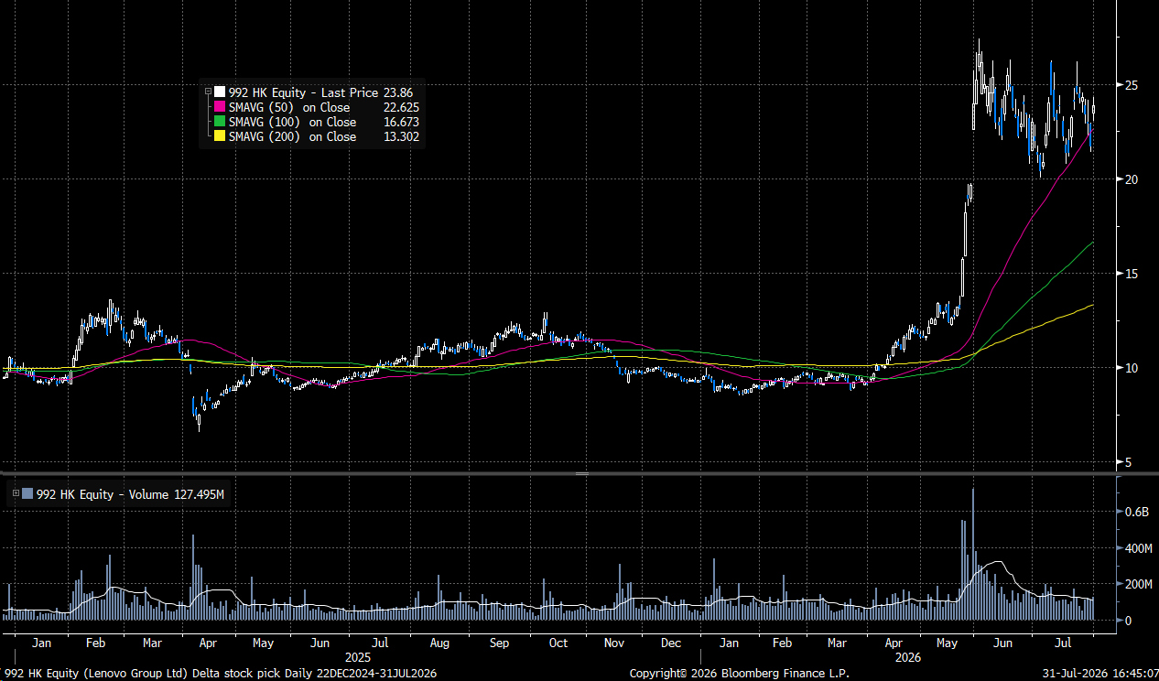The height and width of the screenshot is (681, 1159).
Task: Click the 15 price axis label
Action: (x=1132, y=274)
